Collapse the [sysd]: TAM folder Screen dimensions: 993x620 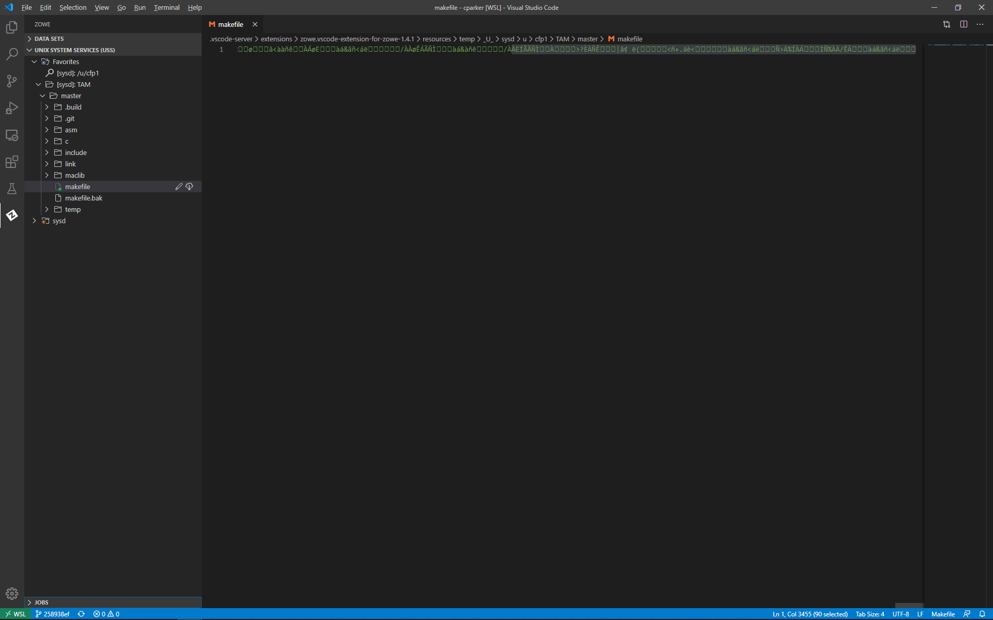38,84
